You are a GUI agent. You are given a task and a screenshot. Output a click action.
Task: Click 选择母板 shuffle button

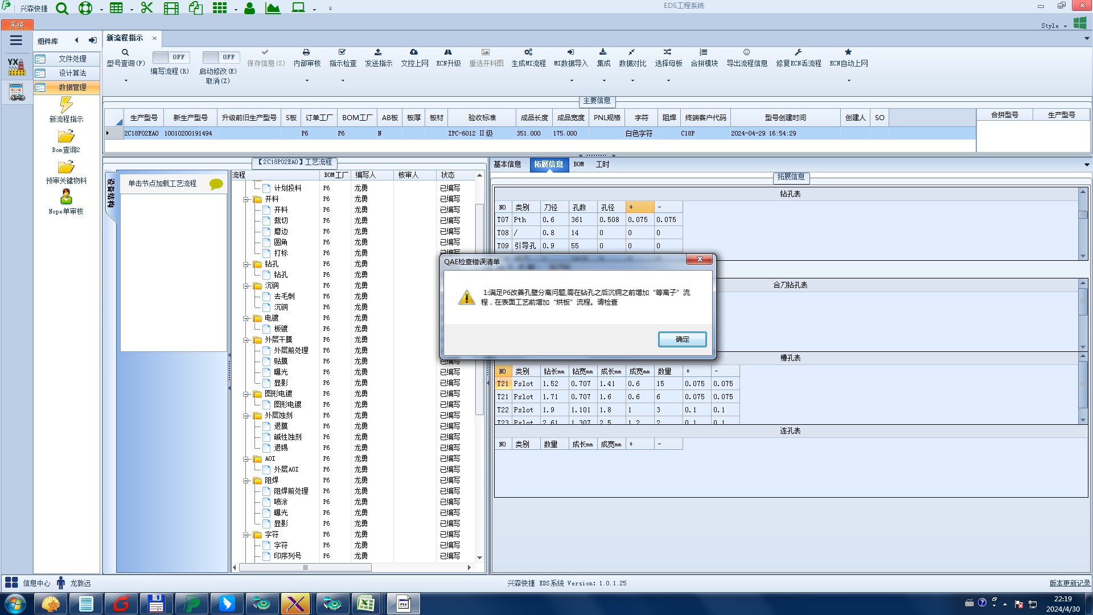tap(668, 58)
